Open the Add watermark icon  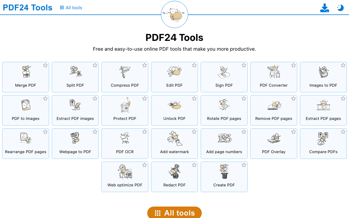tap(174, 138)
